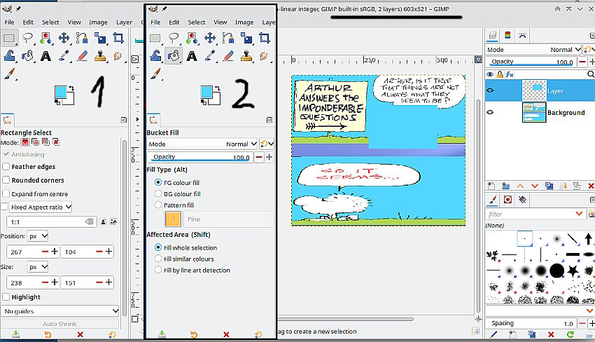Set Rectangle Select mode to intersect with selection
The width and height of the screenshot is (595, 342).
tap(56, 142)
